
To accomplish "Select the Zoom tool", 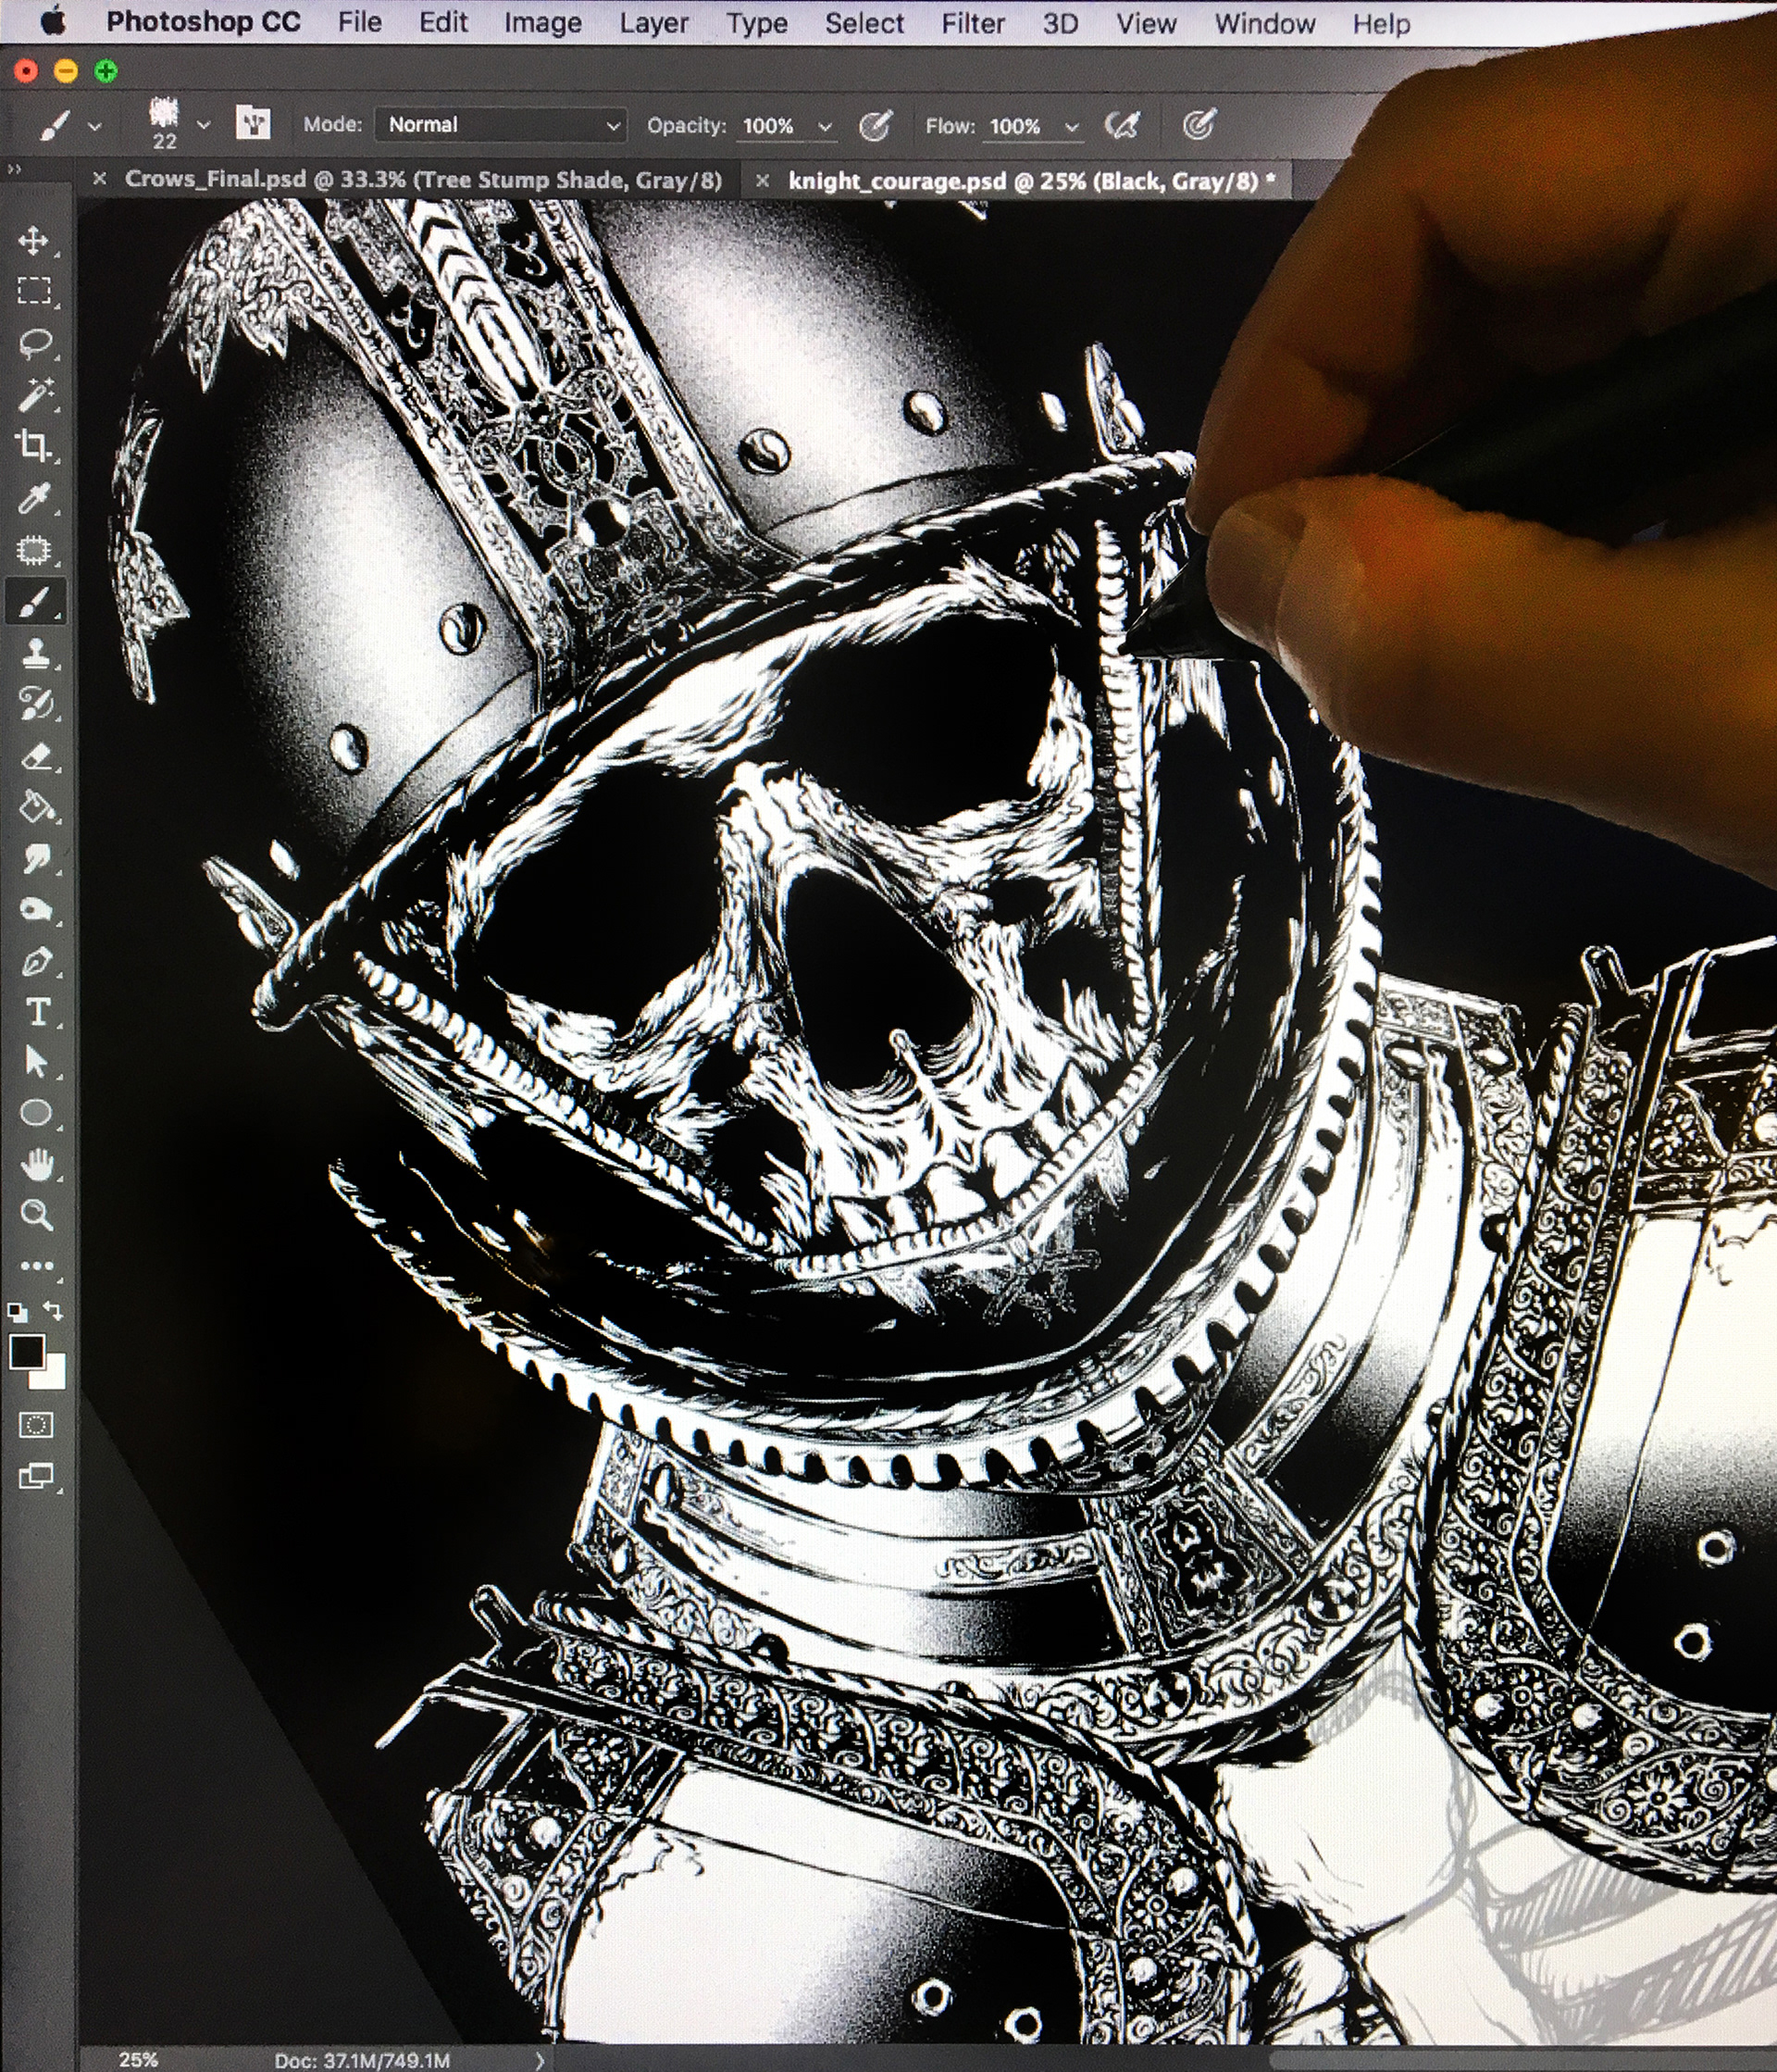I will point(37,1215).
